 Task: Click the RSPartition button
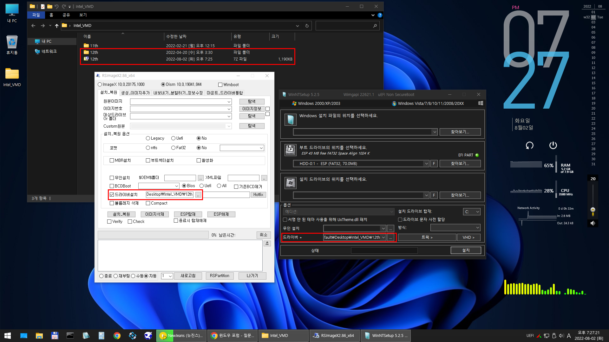click(219, 276)
